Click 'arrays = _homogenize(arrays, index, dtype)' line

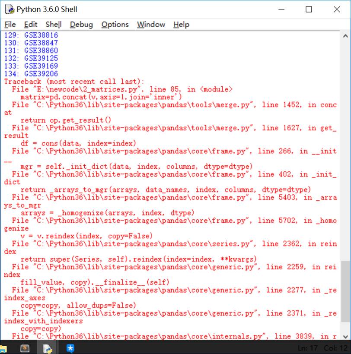pos(107,213)
